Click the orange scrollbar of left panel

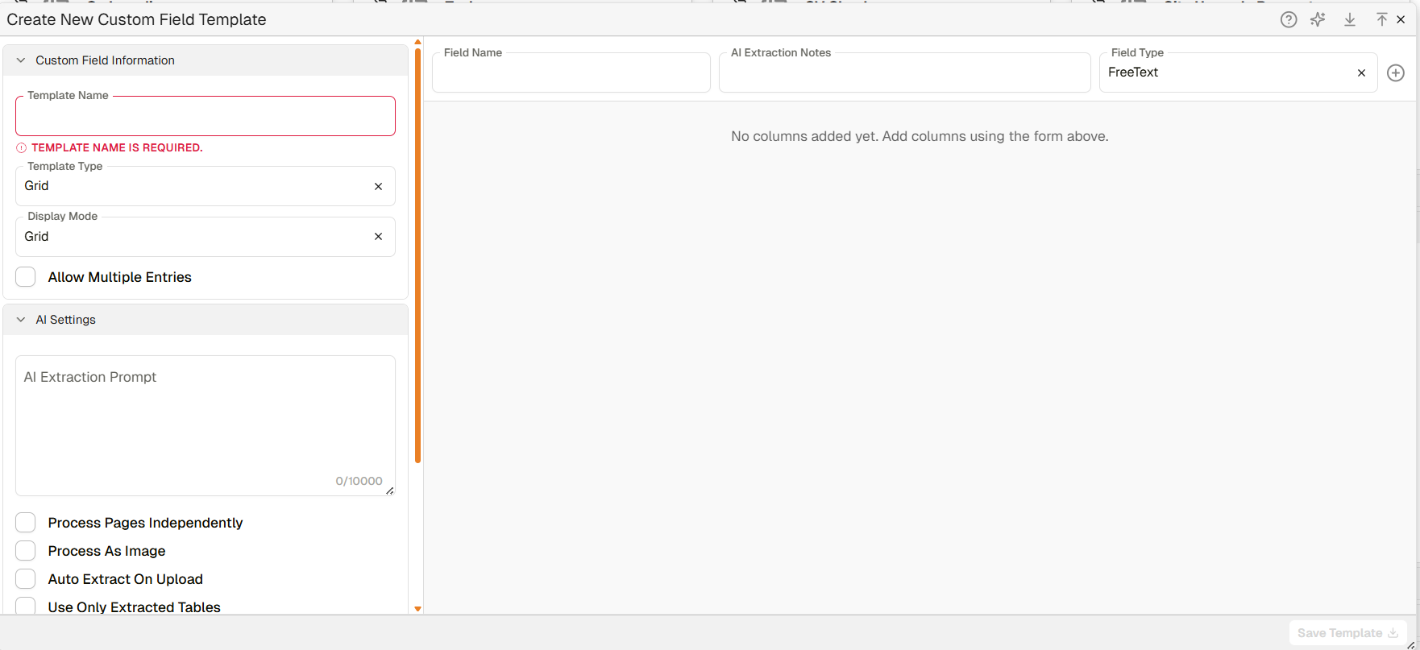[417, 256]
